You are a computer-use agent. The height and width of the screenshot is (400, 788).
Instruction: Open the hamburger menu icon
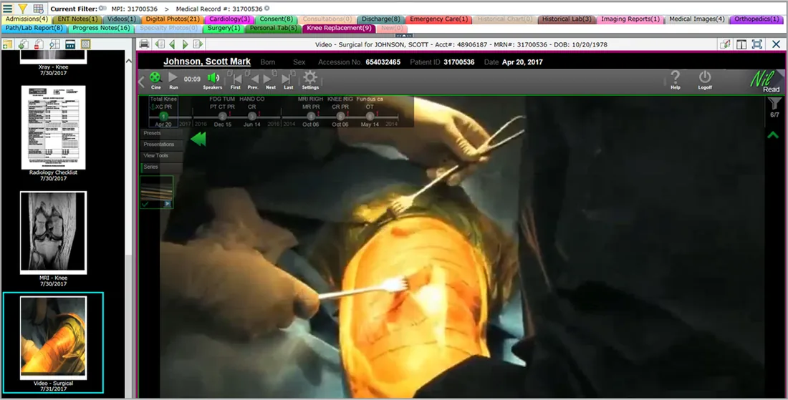coord(8,9)
